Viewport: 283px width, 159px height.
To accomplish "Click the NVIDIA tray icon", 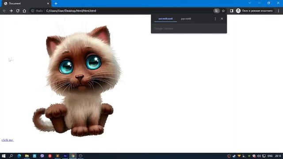I will (x=249, y=156).
